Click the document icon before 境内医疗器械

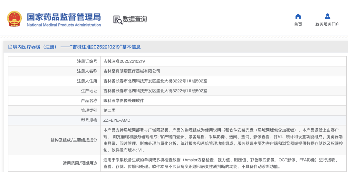click(x=10, y=47)
